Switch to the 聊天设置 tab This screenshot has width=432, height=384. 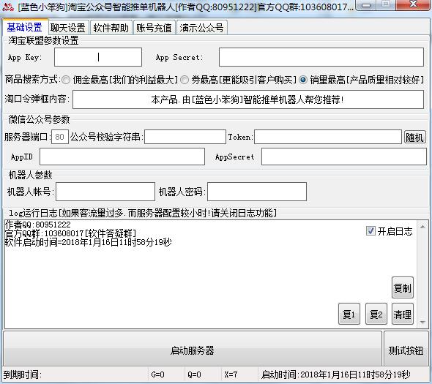pyautogui.click(x=68, y=28)
